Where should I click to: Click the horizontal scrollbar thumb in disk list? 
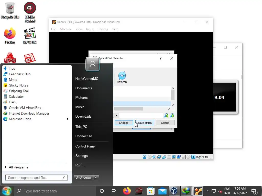[x=128, y=109]
